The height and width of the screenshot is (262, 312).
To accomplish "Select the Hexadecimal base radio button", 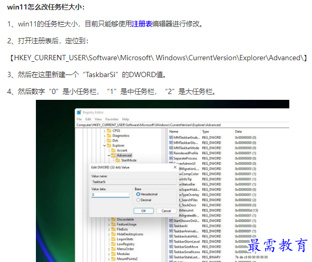I will pyautogui.click(x=138, y=194).
